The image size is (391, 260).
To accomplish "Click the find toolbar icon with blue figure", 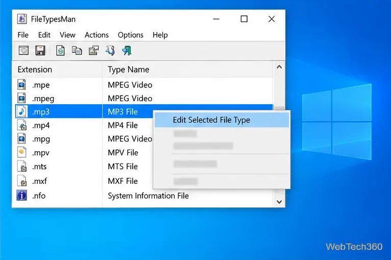I will tap(110, 51).
